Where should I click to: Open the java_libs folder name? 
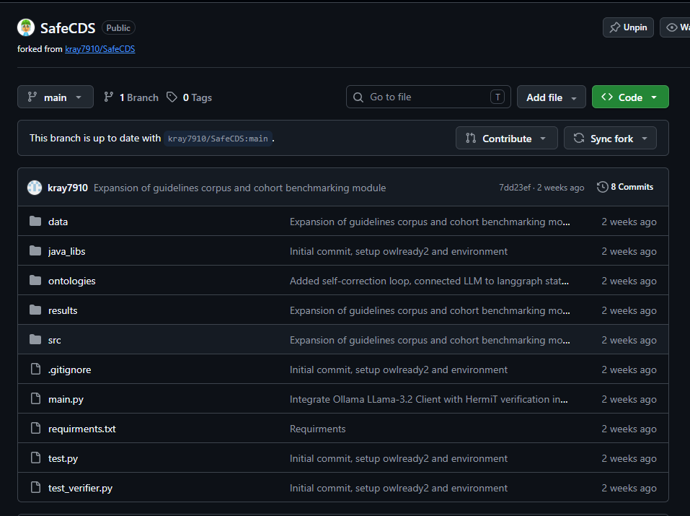tap(67, 251)
